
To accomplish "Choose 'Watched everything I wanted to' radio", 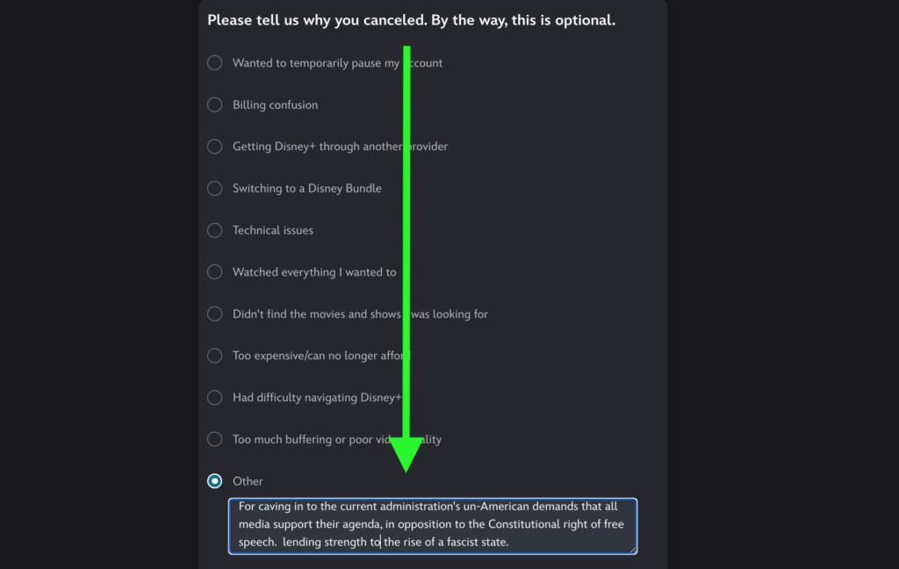I will point(215,272).
